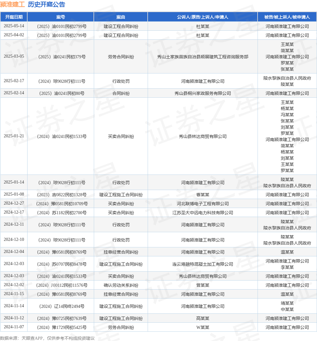Select the date cell 2024-12-02
This screenshot has width=317, height=341.
click(x=14, y=285)
